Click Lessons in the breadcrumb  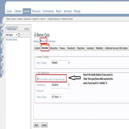[x=20, y=19]
